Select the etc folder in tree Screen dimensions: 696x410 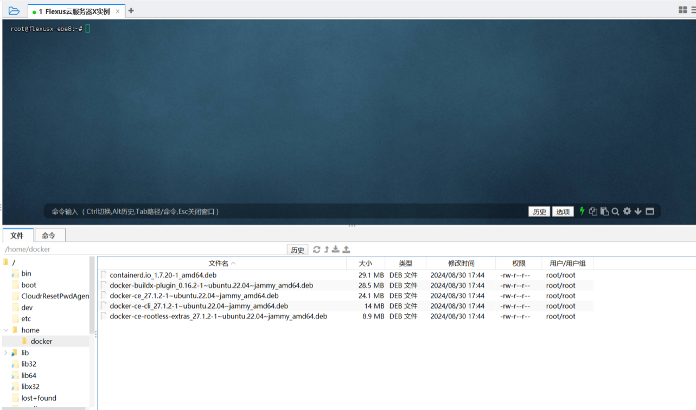click(26, 319)
